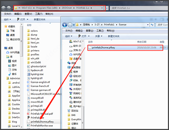Select license-english.rtf document
Screen dimensions: 169x130
pos(39,82)
